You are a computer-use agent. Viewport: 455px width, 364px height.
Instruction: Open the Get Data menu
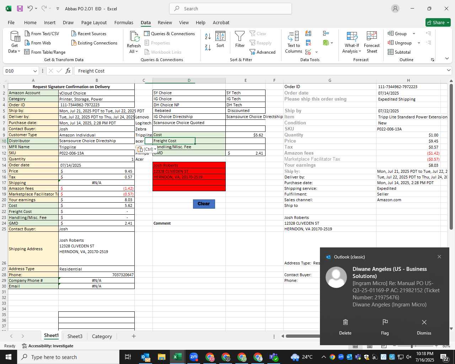(x=15, y=42)
